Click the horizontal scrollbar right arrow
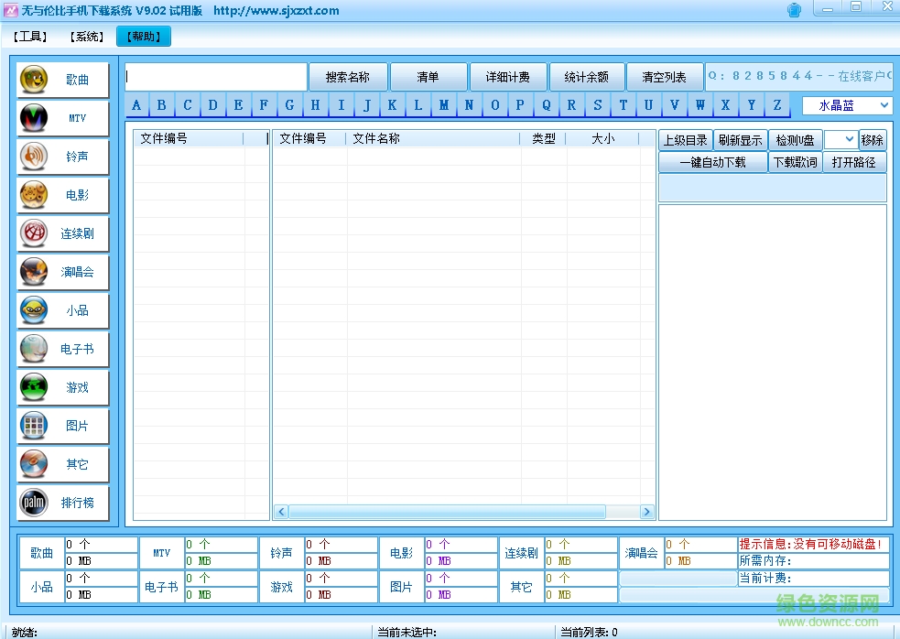This screenshot has width=900, height=639. pos(646,512)
